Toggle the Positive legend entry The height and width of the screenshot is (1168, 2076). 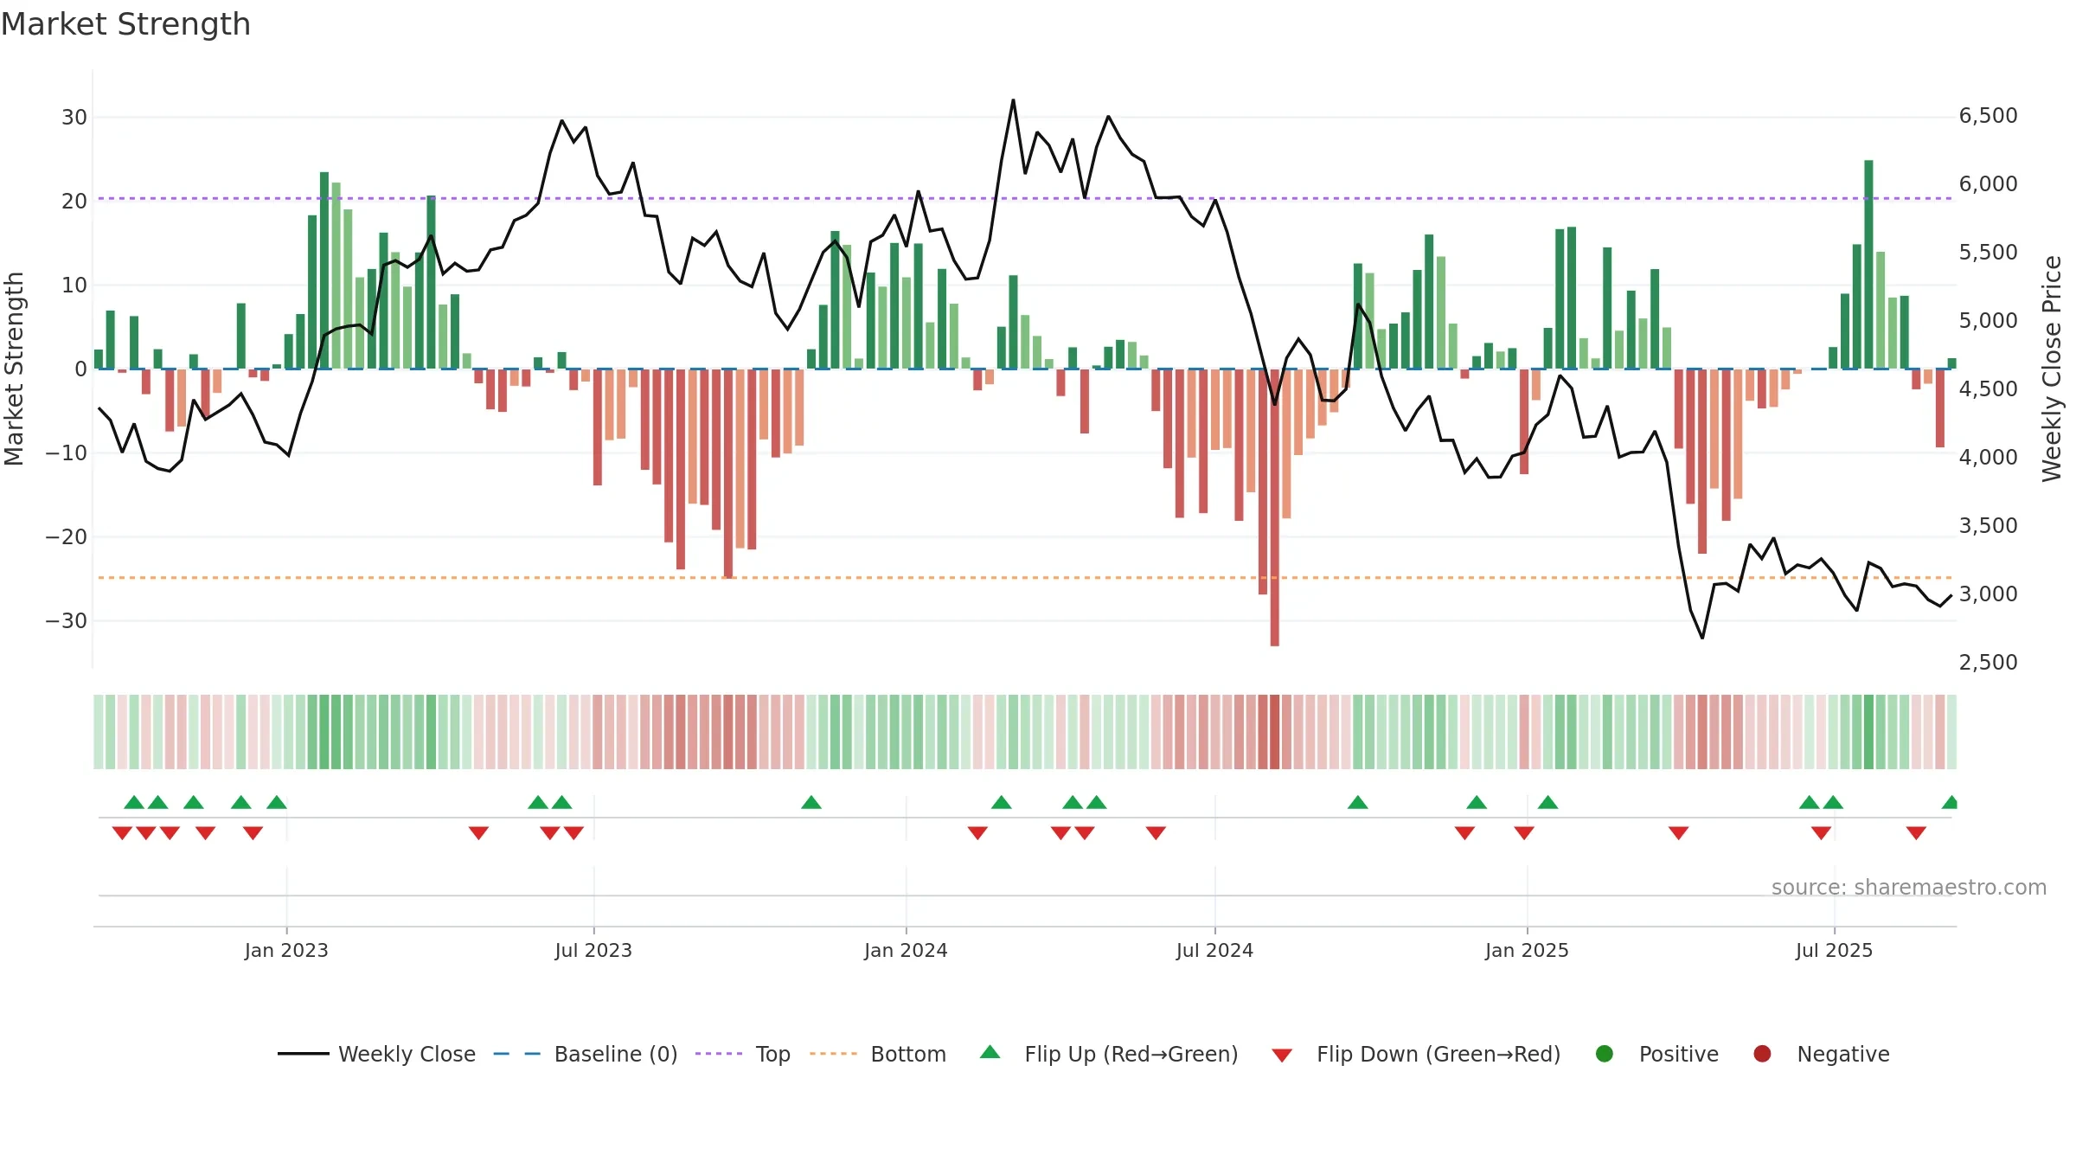[1656, 1054]
